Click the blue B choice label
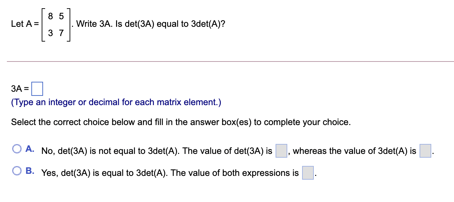Viewport: 454px width, 202px height. pyautogui.click(x=30, y=170)
